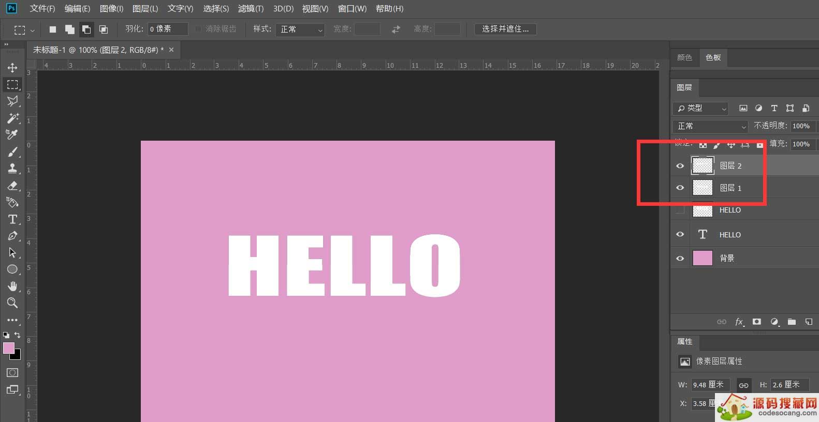The width and height of the screenshot is (819, 422).
Task: Create a new group folder icon
Action: coord(792,322)
